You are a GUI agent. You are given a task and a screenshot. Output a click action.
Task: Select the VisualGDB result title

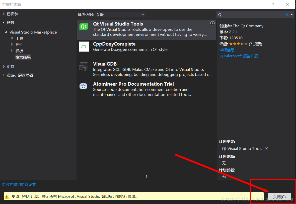tap(105, 64)
